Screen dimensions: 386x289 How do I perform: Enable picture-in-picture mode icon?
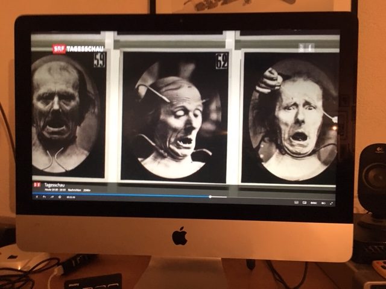[305, 202]
